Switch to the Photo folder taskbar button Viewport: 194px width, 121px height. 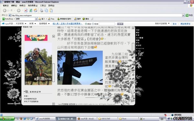pos(128,119)
